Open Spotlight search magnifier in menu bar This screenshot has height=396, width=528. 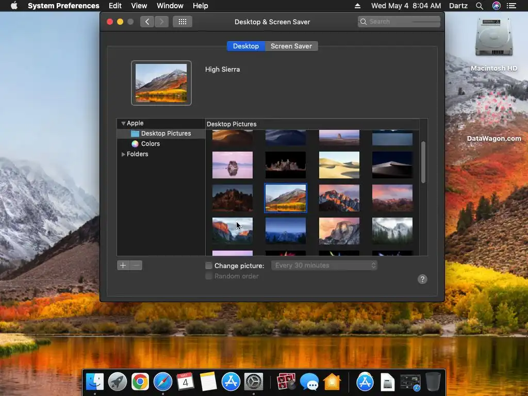click(480, 6)
